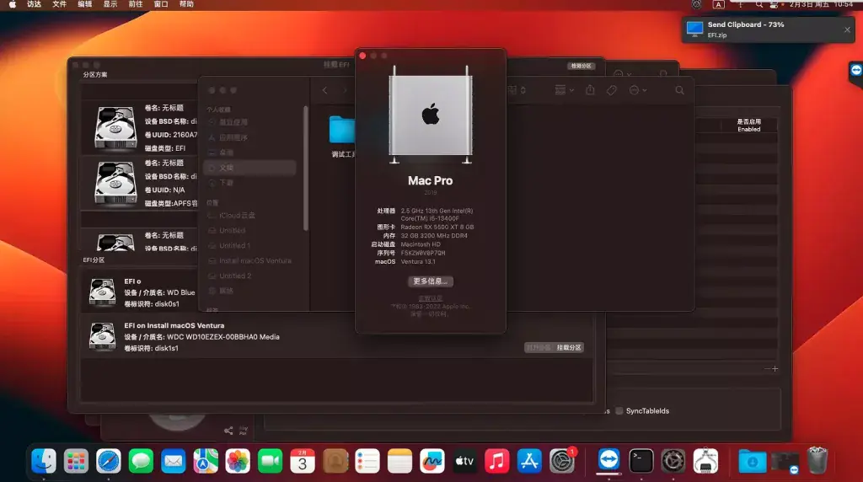
Task: Click the 监管认证 link in About window
Action: (431, 298)
